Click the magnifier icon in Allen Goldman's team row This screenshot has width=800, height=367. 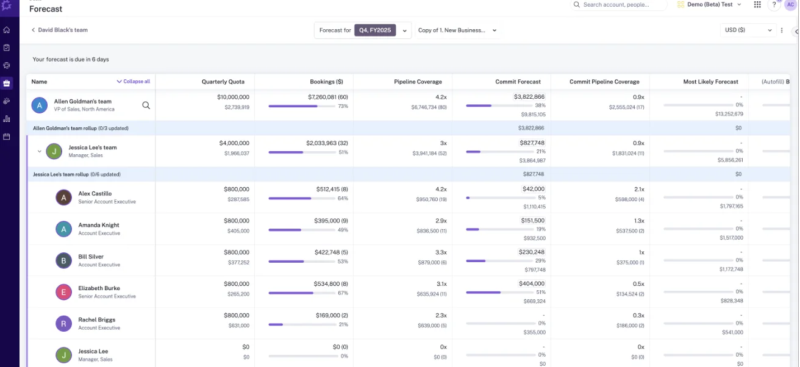[146, 105]
